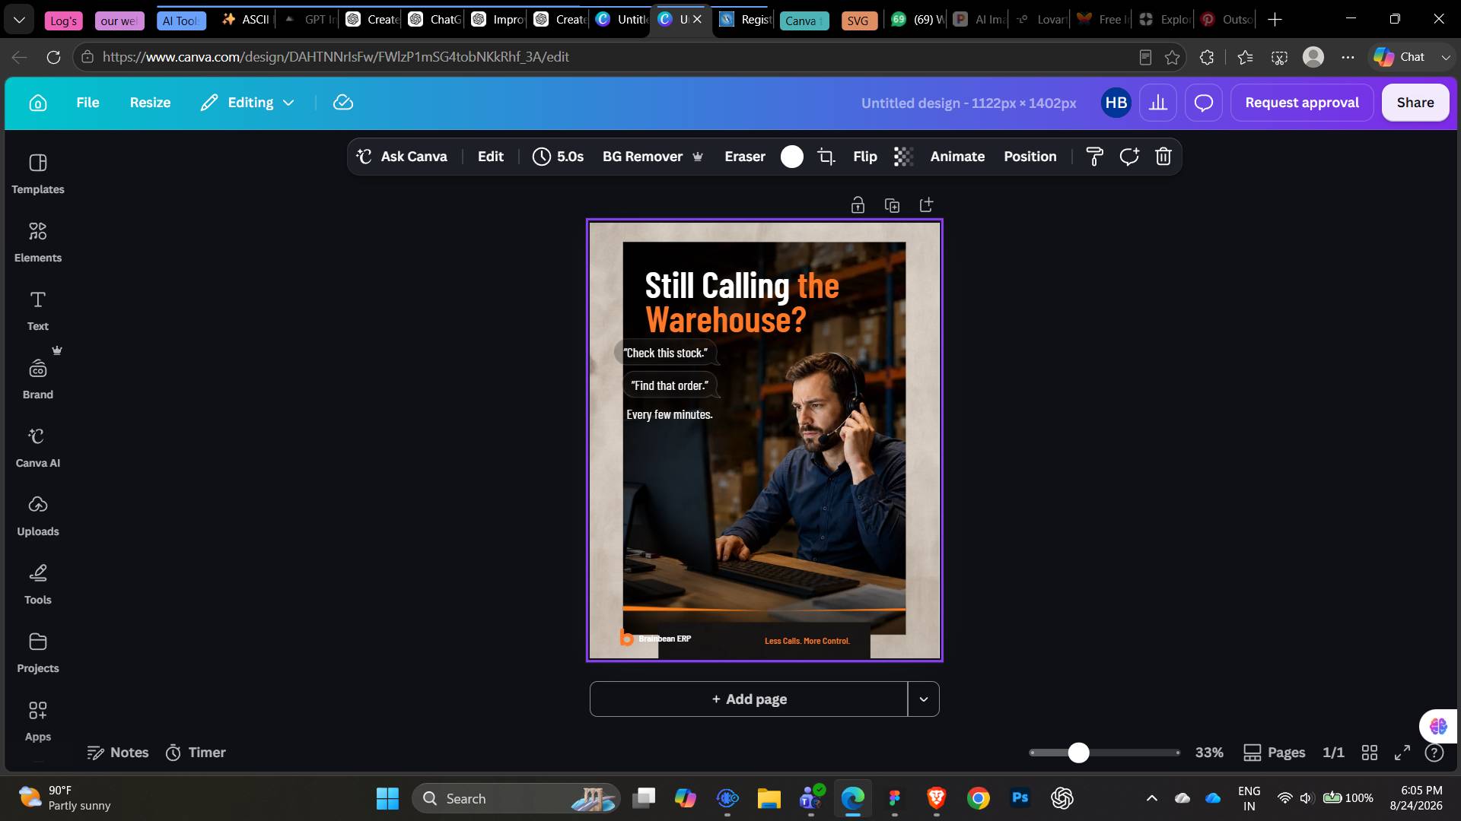Click the Request approval button
Screen dimensions: 1461x821
pyautogui.click(x=1302, y=103)
